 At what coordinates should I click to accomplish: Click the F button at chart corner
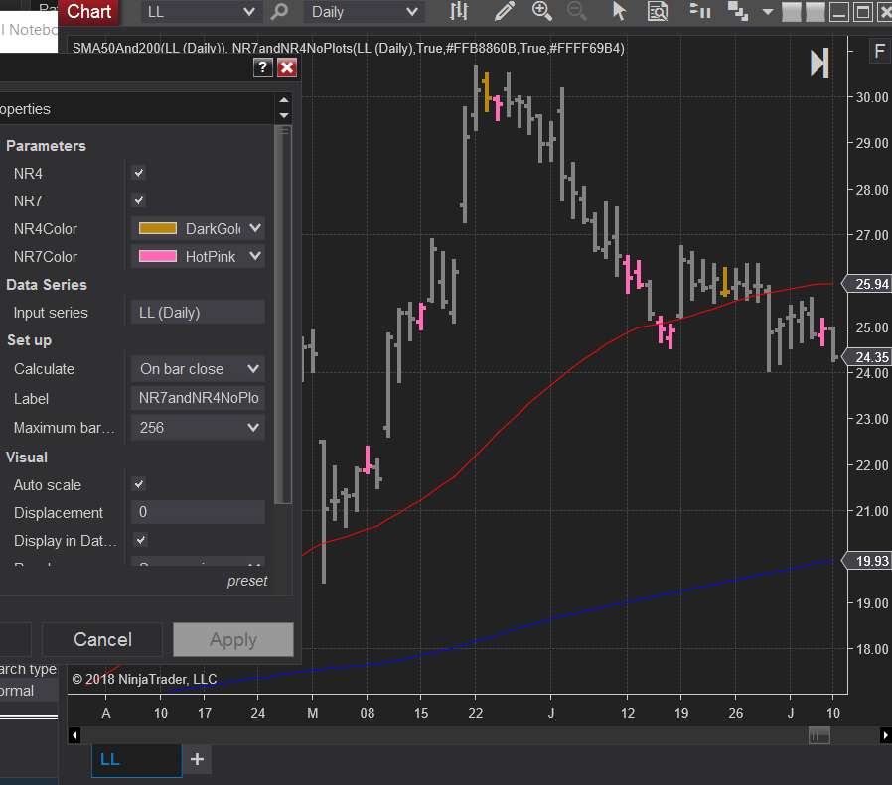pos(879,52)
